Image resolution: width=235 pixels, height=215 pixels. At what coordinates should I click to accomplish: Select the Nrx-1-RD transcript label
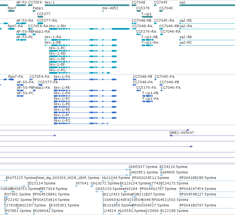[x=57, y=54]
